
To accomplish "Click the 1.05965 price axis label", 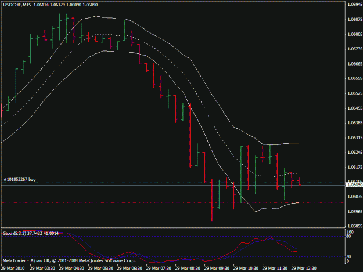I will coord(355,212).
